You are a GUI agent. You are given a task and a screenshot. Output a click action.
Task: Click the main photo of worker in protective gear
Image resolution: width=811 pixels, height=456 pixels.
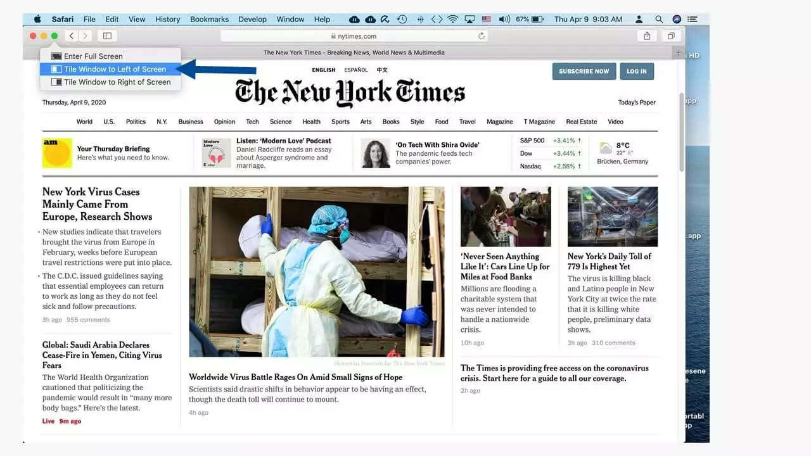(317, 272)
